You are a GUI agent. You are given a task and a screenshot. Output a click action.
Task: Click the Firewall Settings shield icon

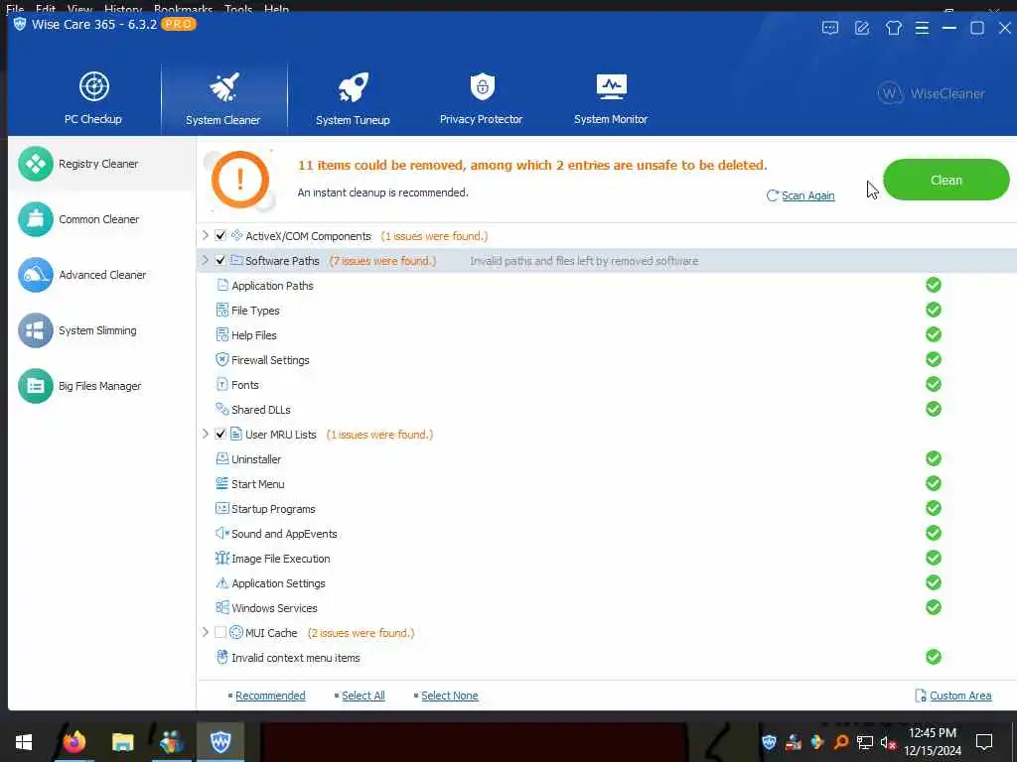click(x=222, y=359)
